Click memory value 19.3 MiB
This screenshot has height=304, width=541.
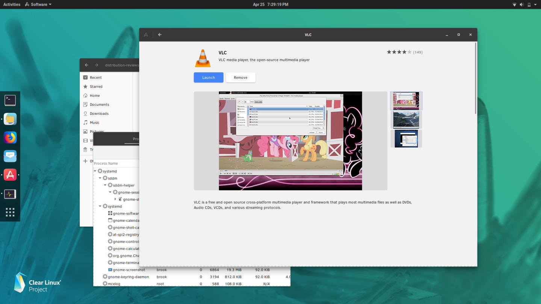point(234,269)
